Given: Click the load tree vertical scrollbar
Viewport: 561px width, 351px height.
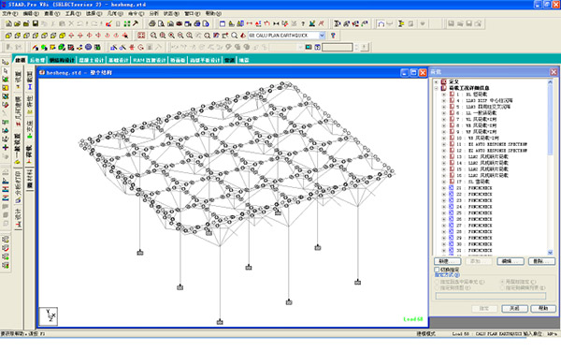Looking at the screenshot, I should point(551,168).
